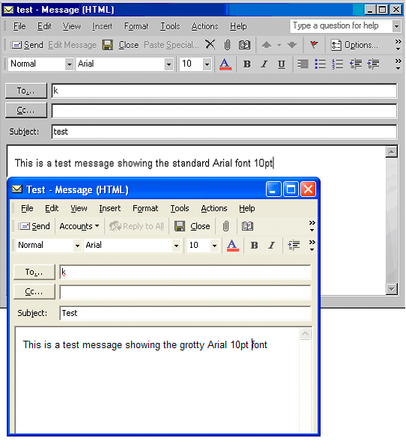Viewport: 406px width, 444px height.
Task: Open Format menu in front Test window
Action: coord(145,208)
